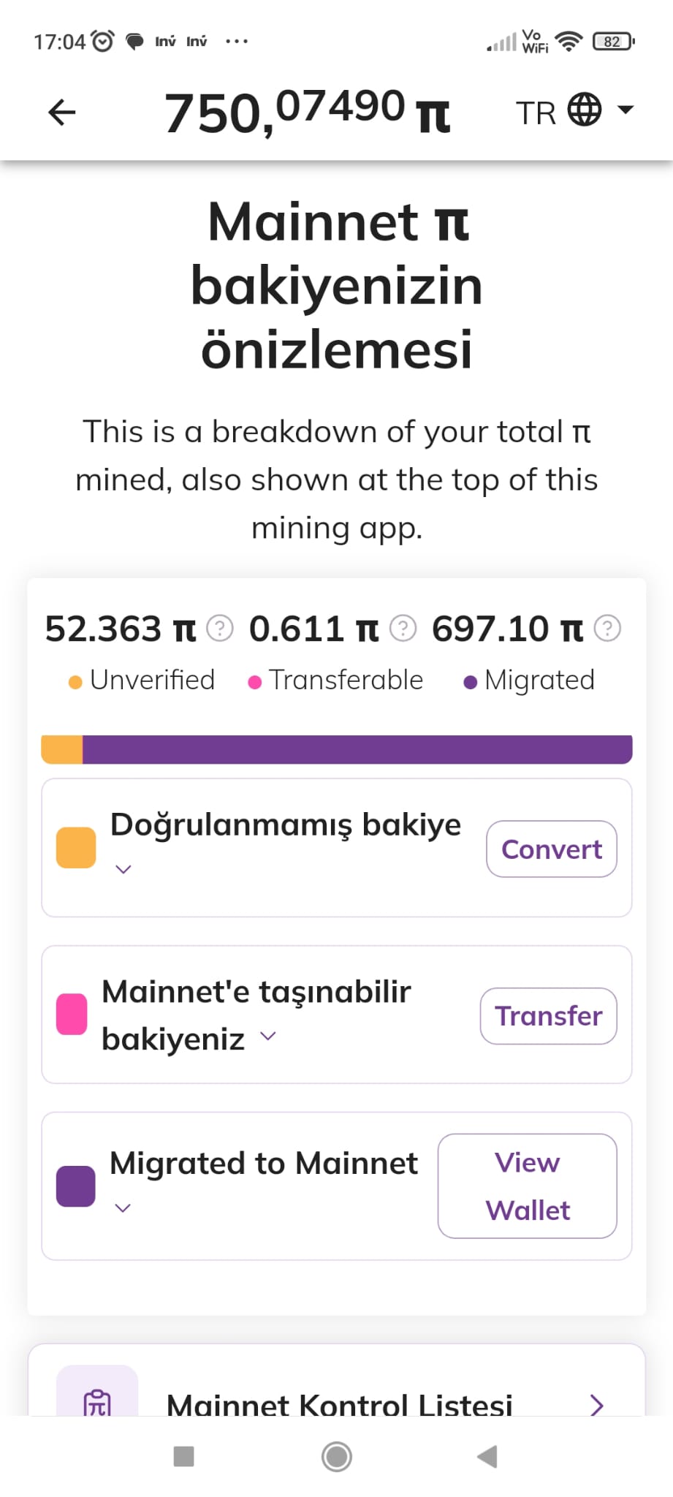Click the orange unverified color swatch
Screen dimensions: 673x1497
76,847
